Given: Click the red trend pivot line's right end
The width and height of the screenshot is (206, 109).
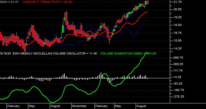Looking at the screenshot, I should click(147, 12).
